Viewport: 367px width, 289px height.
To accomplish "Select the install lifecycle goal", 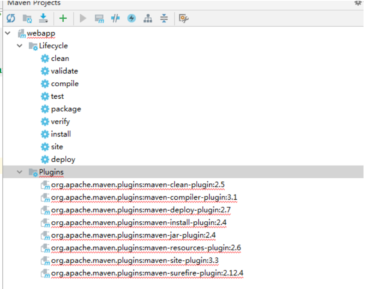I will 61,134.
